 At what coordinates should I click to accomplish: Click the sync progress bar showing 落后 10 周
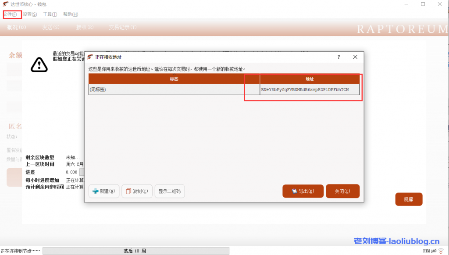click(135, 251)
